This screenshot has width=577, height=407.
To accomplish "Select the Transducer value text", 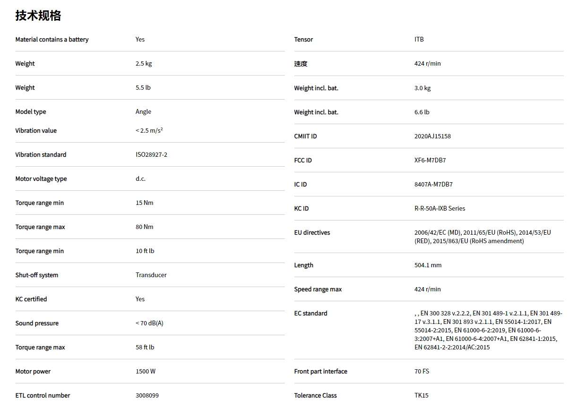I will click(151, 275).
